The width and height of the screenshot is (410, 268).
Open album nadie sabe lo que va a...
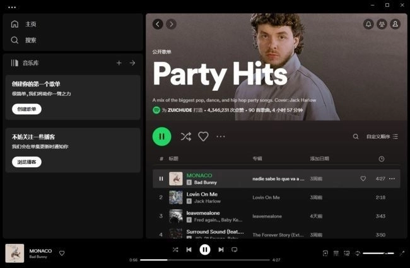tap(278, 179)
